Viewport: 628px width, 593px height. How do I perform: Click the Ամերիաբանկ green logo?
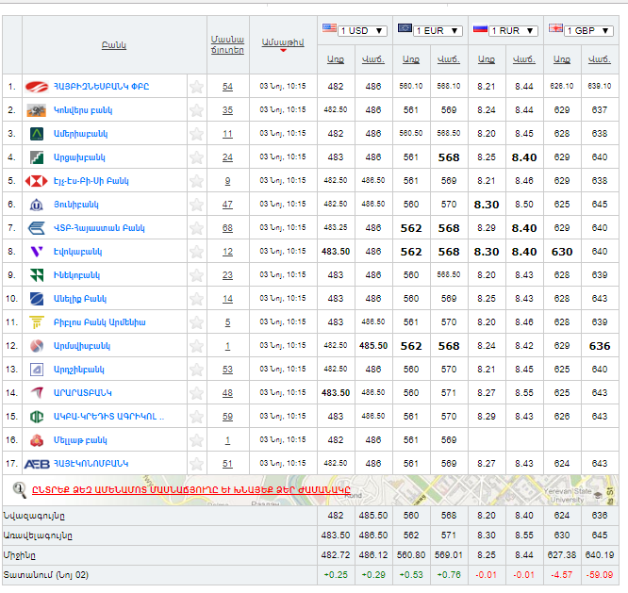point(37,134)
